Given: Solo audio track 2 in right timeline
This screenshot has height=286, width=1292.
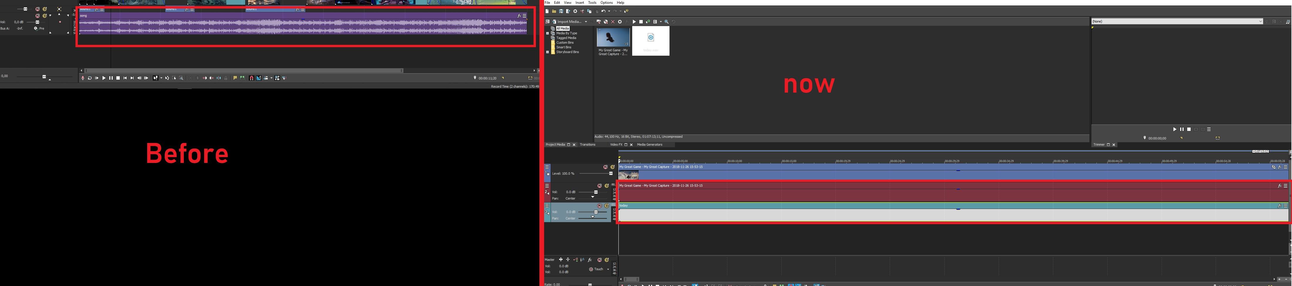Looking at the screenshot, I should 606,186.
